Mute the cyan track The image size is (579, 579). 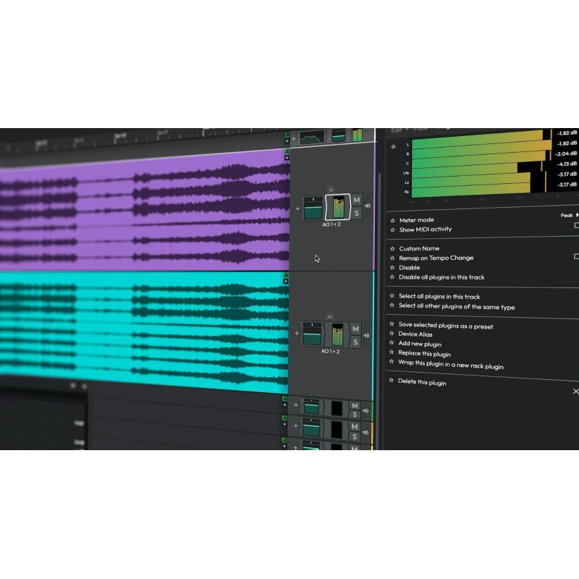coord(355,329)
